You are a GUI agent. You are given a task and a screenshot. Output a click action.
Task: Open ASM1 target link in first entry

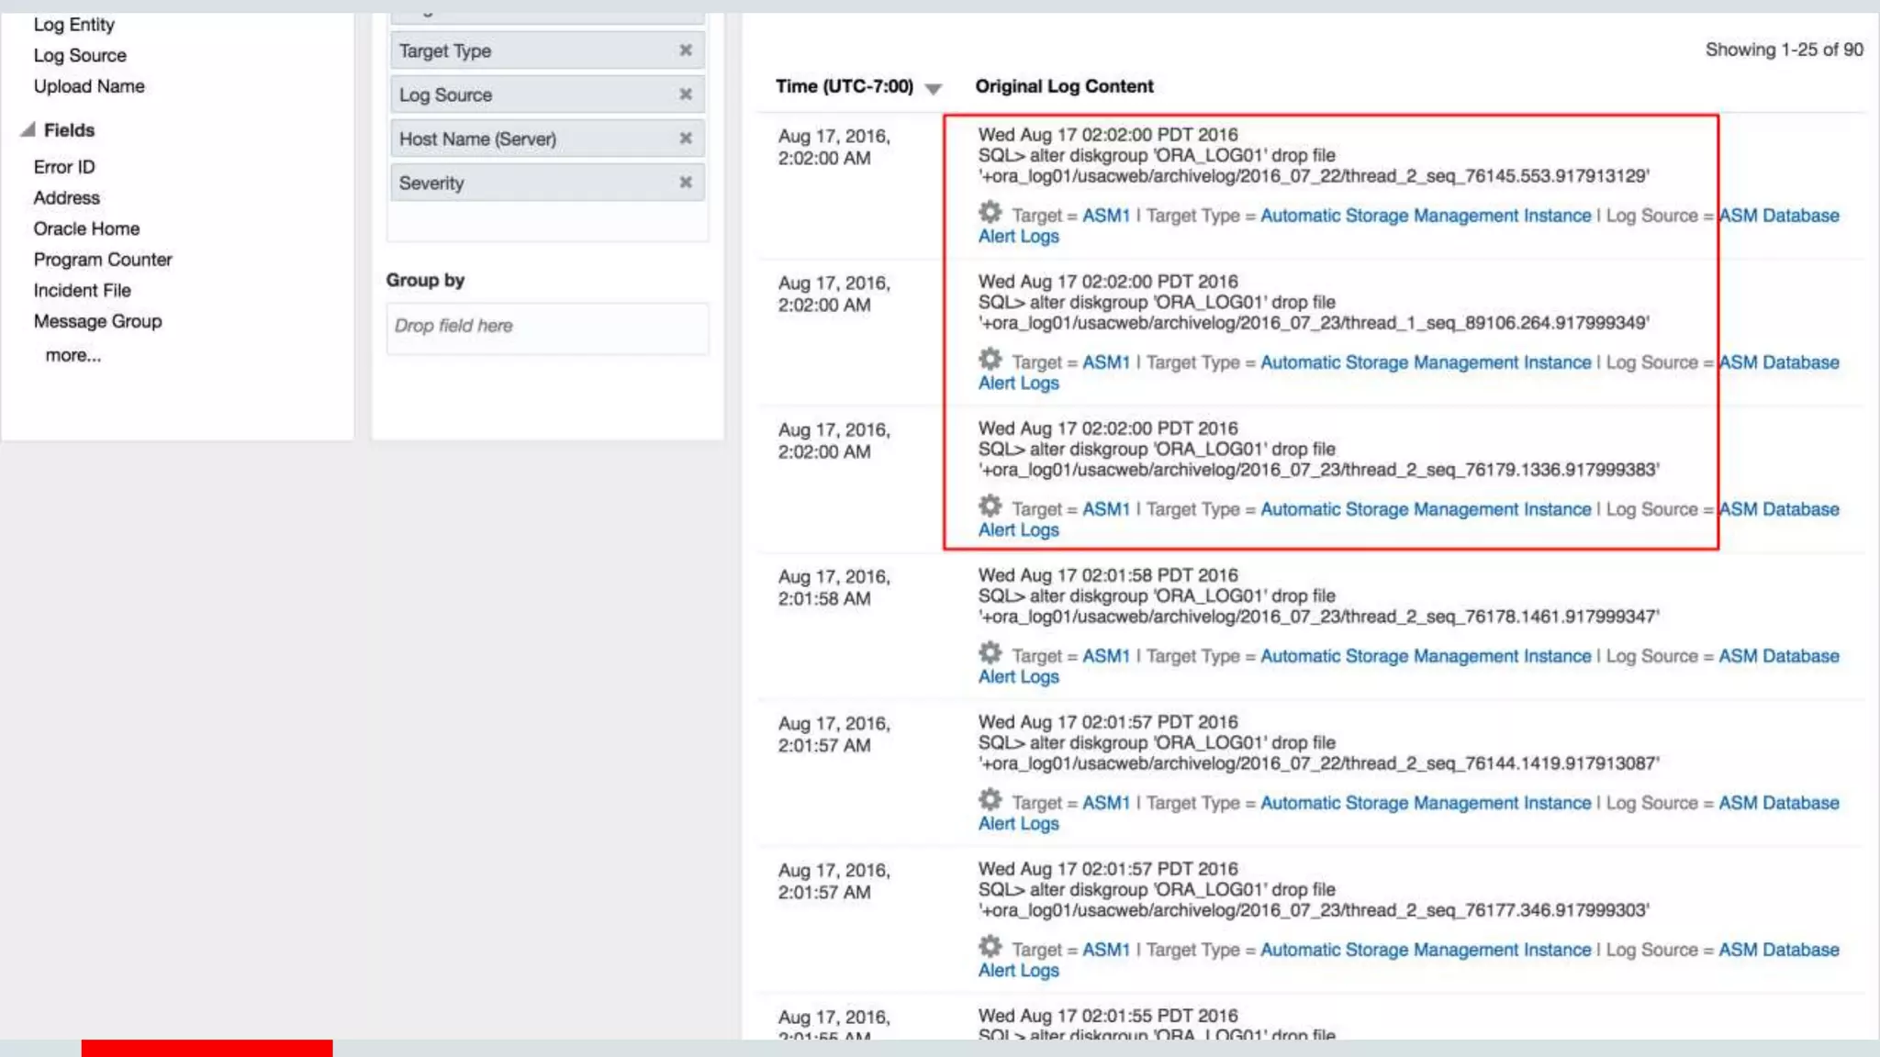click(1105, 216)
